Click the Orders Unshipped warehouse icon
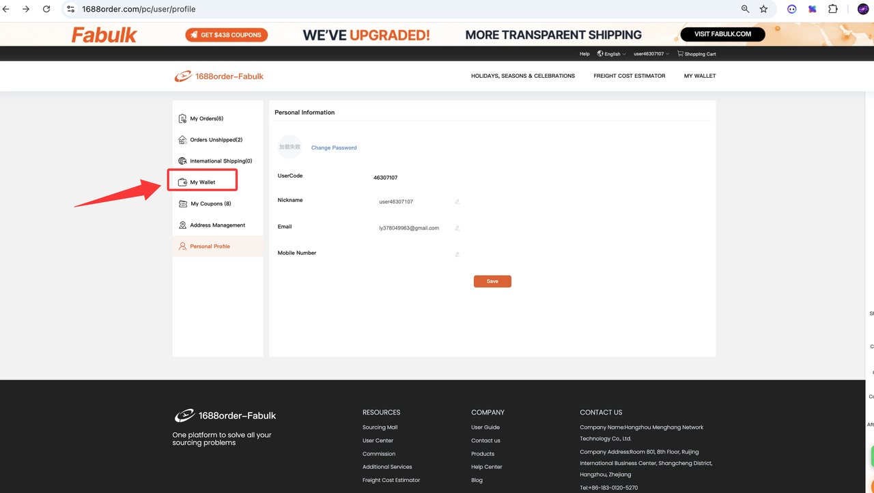The height and width of the screenshot is (493, 874). click(x=182, y=140)
